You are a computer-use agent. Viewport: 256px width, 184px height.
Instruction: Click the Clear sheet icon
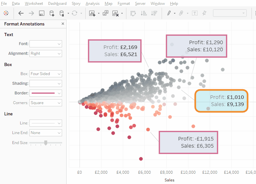tap(115, 13)
